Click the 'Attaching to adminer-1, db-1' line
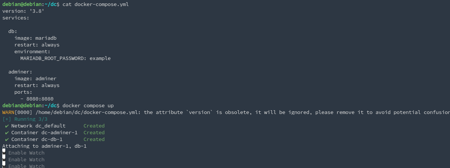 [x=44, y=146]
